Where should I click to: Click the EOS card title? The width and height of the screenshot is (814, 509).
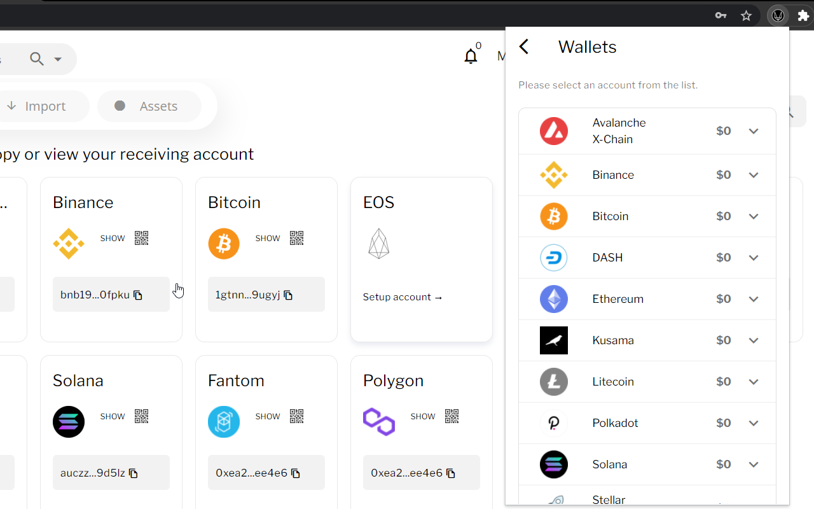[378, 202]
